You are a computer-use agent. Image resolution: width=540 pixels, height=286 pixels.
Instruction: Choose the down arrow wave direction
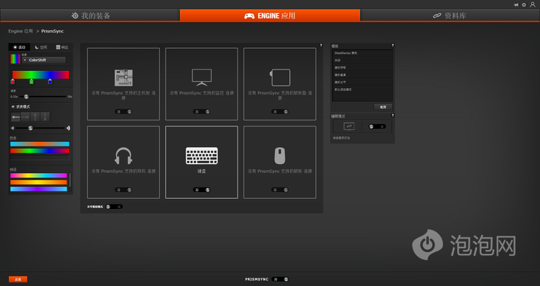point(45,117)
